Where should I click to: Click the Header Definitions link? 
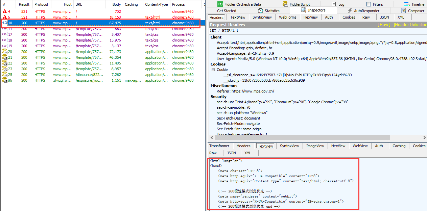click(x=410, y=25)
